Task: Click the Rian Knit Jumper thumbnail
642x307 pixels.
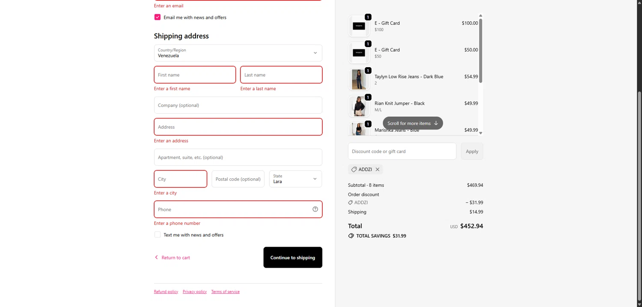Action: click(359, 106)
